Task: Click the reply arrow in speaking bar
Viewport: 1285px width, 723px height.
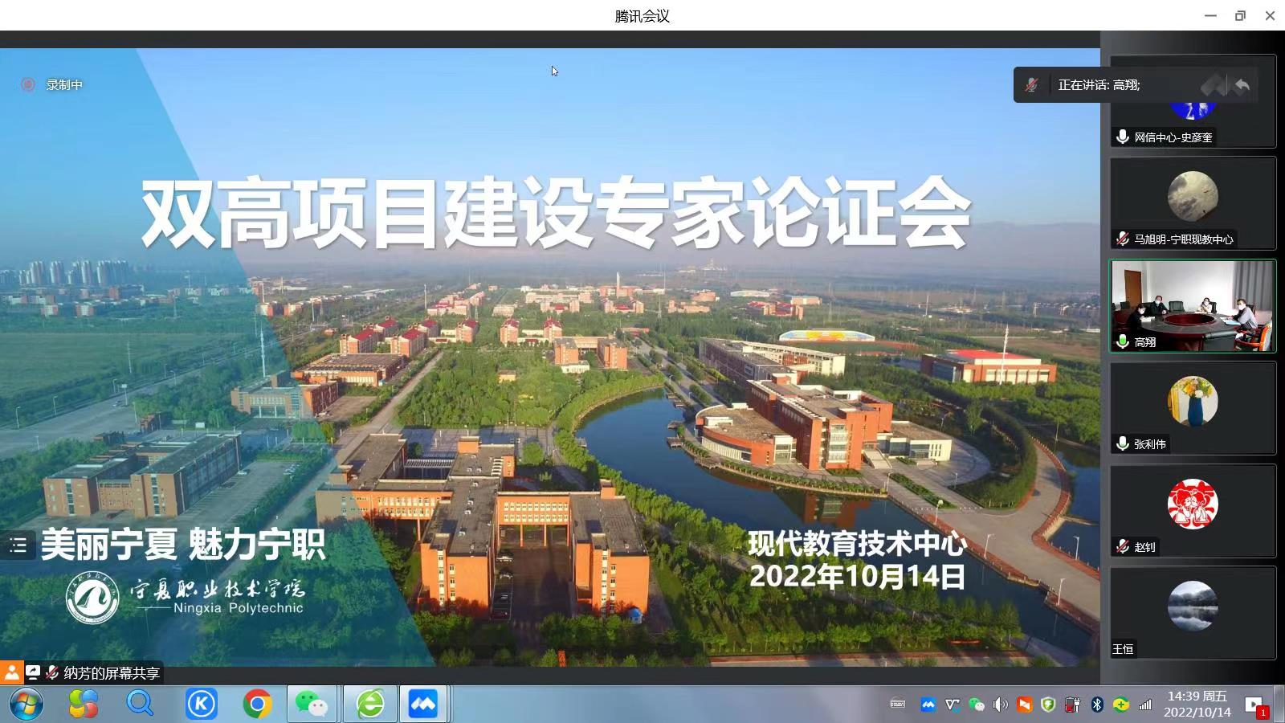Action: point(1242,85)
